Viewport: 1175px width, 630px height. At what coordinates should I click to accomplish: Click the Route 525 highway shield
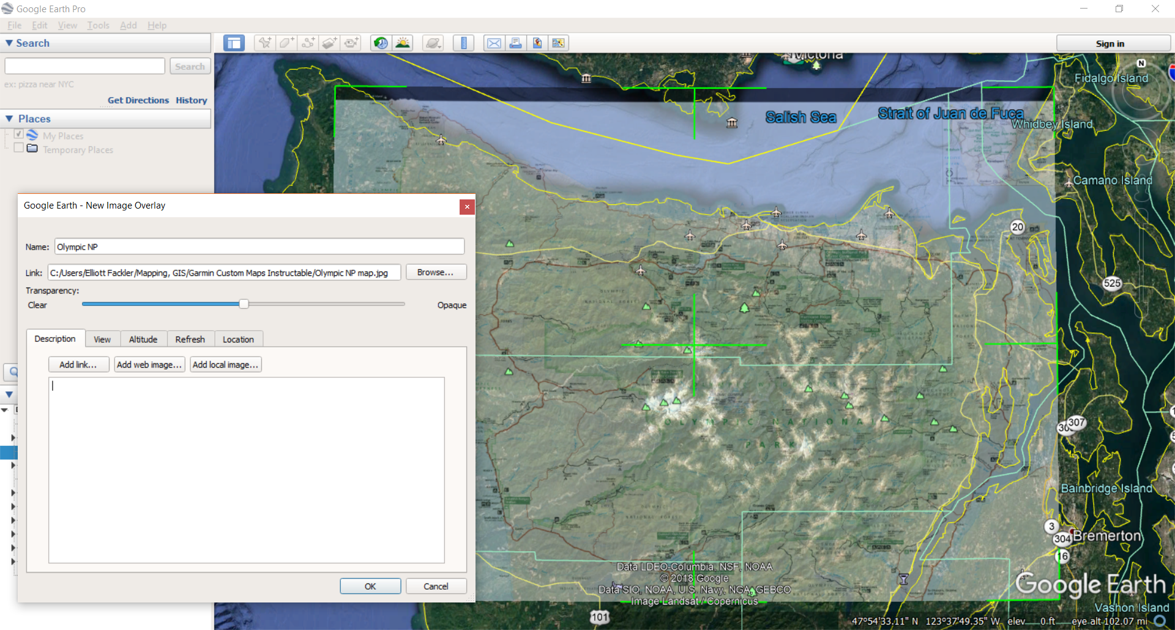click(1112, 283)
